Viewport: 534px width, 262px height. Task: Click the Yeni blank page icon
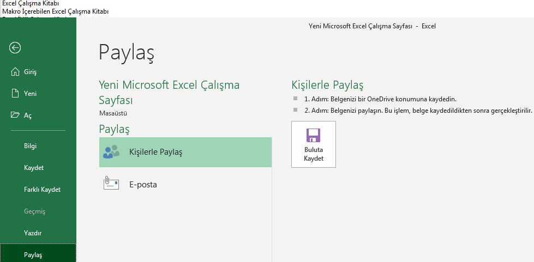point(15,93)
